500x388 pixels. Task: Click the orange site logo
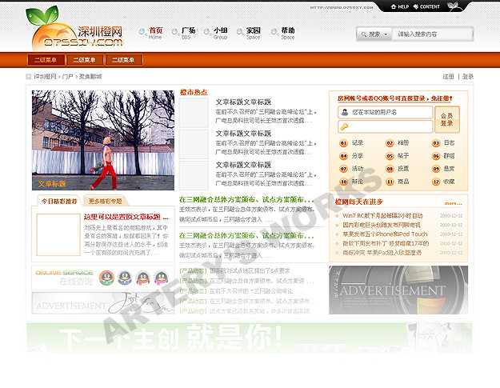[x=75, y=28]
